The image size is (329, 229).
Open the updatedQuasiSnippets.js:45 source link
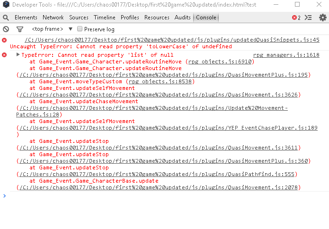tap(172, 40)
